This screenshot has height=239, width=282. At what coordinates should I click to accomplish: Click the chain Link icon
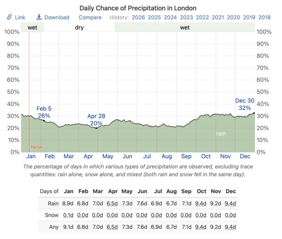(9, 17)
